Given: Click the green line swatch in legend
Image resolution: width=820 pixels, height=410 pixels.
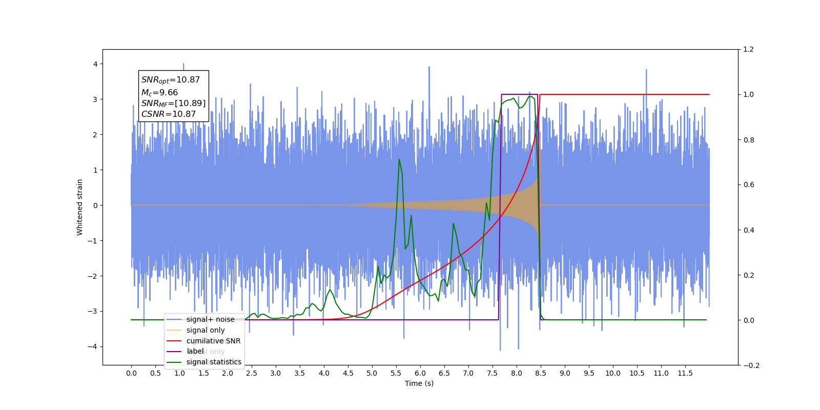Looking at the screenshot, I should point(174,362).
